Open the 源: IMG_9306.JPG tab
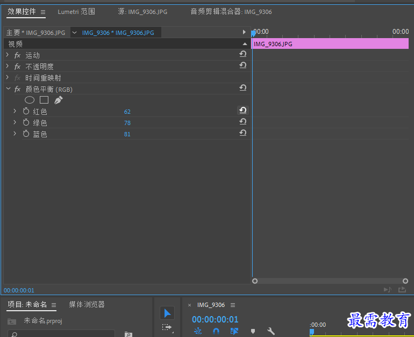414x337 pixels. tap(142, 12)
